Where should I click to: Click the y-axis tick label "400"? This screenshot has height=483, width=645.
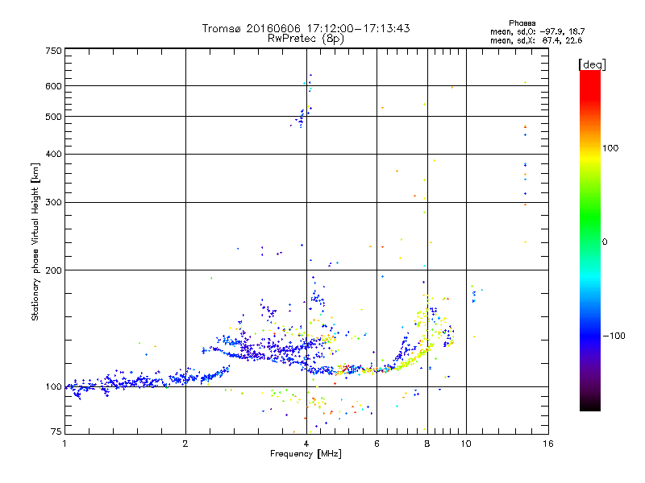53,154
